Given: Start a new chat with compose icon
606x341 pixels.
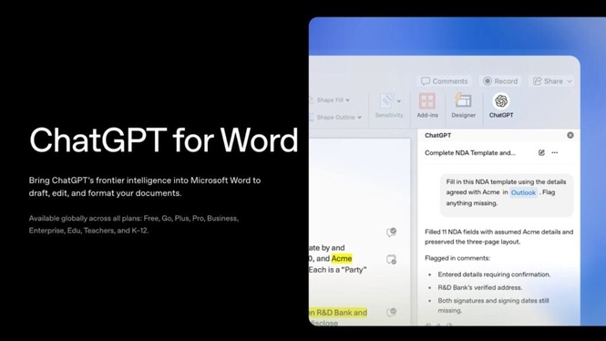Looking at the screenshot, I should (541, 152).
